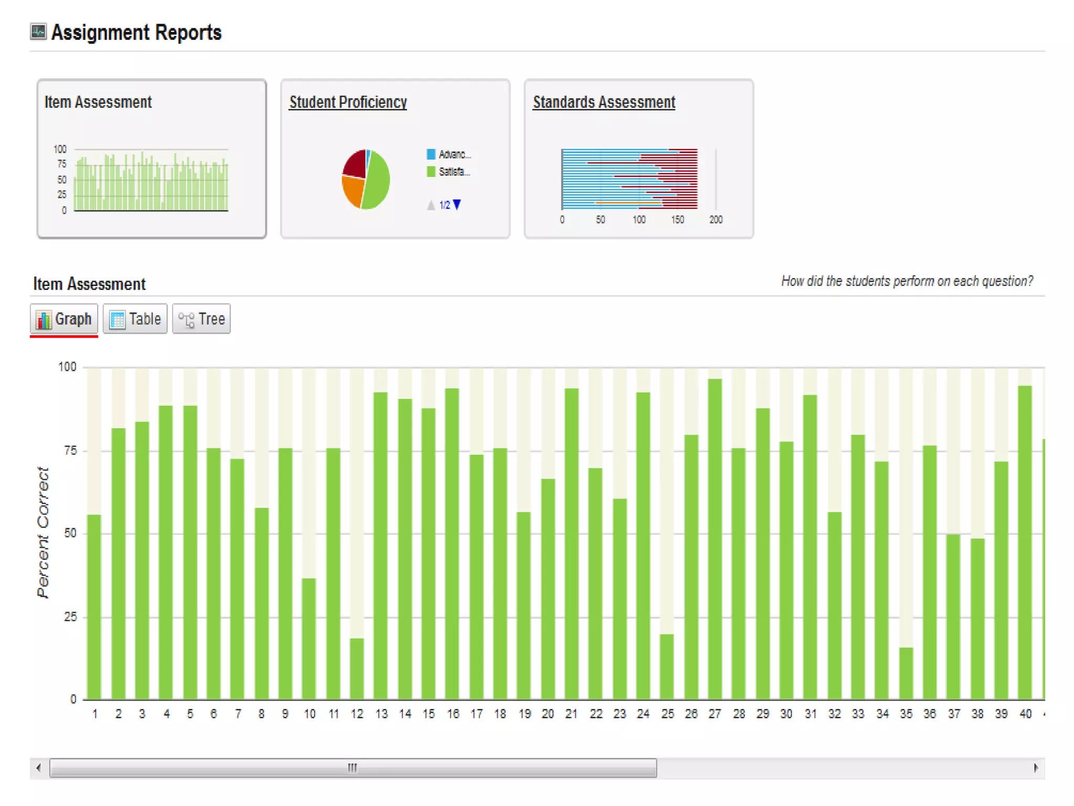Screen dimensions: 1074x806
Task: Click the green Satisfactory legend swatch
Action: [431, 172]
